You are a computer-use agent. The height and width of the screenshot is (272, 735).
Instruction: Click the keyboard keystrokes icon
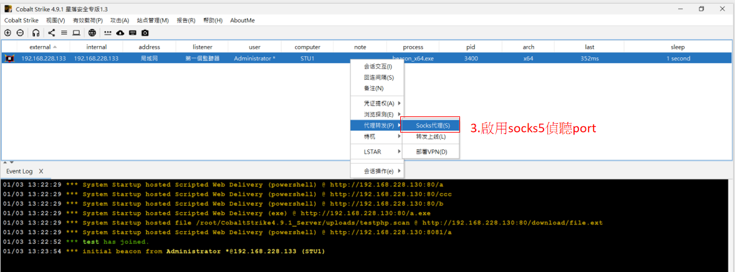tap(133, 33)
